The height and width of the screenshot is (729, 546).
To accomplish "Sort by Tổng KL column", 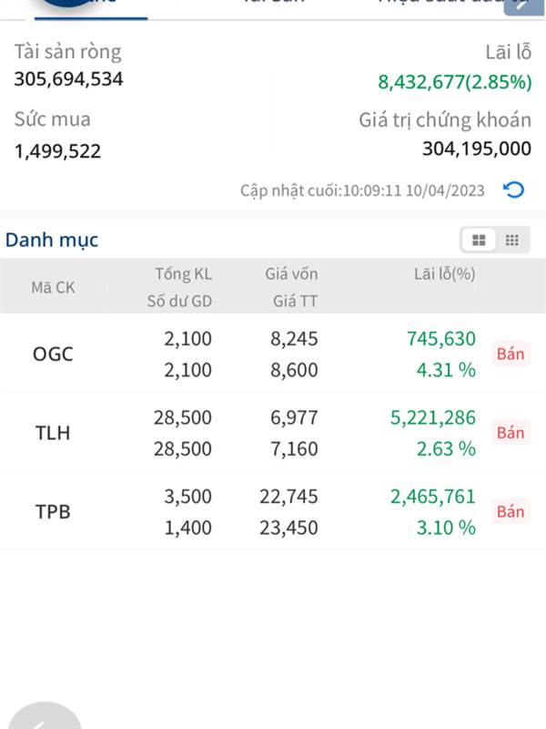I will tap(183, 273).
